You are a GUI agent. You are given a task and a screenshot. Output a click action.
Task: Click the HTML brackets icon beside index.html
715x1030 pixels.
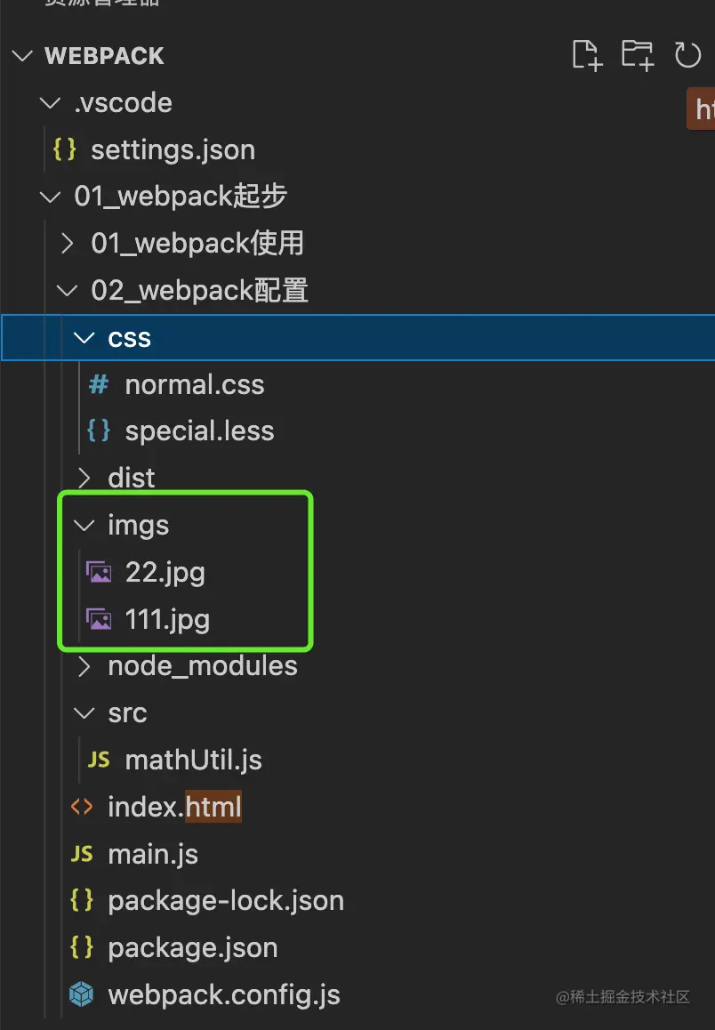pyautogui.click(x=82, y=807)
